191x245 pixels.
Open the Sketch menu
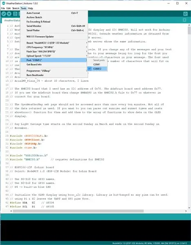tap(16, 8)
